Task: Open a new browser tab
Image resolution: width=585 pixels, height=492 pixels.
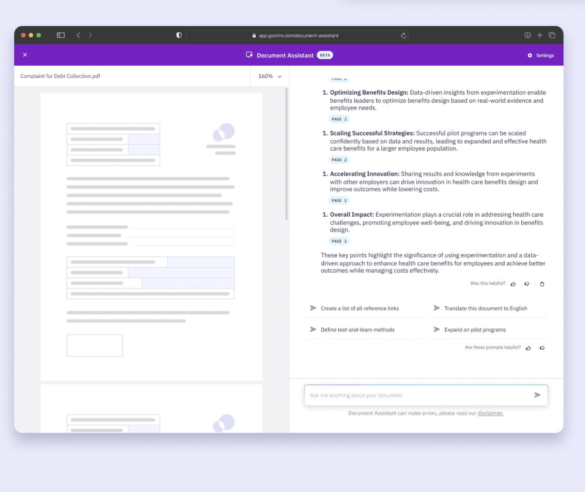Action: click(540, 35)
